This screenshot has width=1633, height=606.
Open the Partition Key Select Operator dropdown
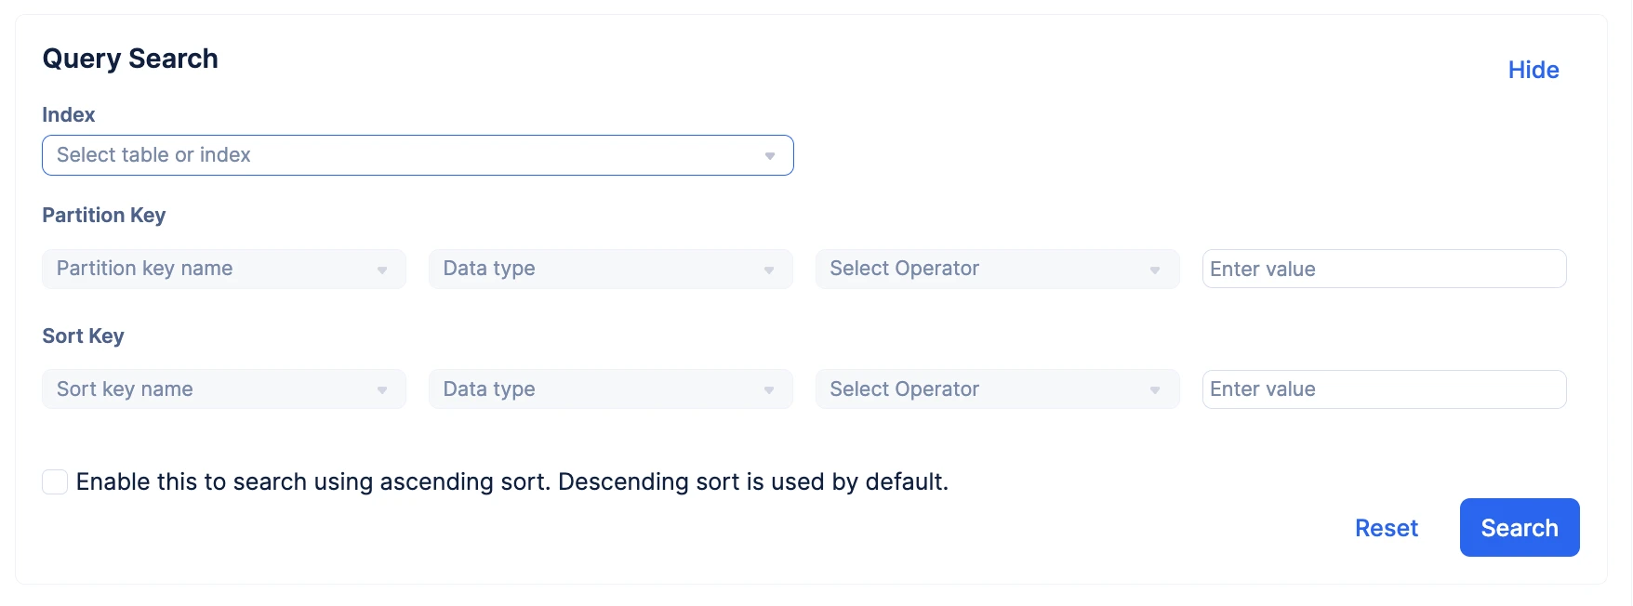(998, 269)
